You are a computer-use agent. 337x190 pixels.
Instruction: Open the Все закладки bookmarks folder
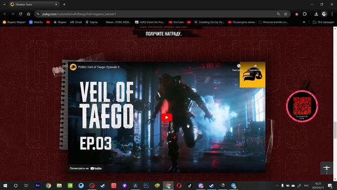tap(323, 22)
